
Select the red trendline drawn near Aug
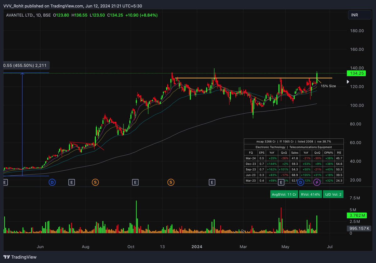82,144
